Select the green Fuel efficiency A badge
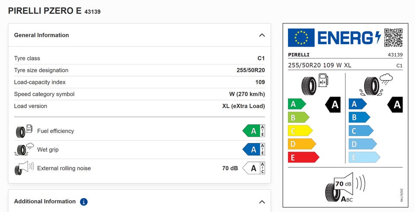Image resolution: width=415 pixels, height=212 pixels. [x=251, y=131]
